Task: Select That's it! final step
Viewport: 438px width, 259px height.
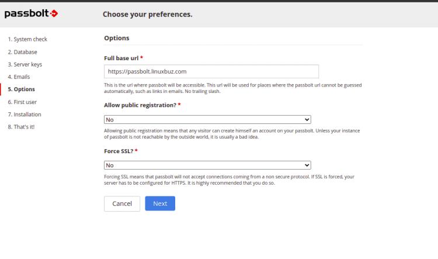Action: [x=21, y=127]
